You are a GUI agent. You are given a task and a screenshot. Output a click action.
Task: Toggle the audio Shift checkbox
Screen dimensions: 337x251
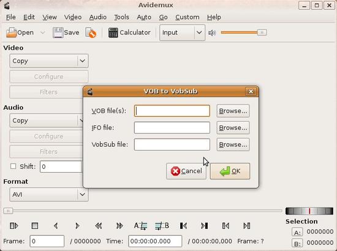(13, 166)
